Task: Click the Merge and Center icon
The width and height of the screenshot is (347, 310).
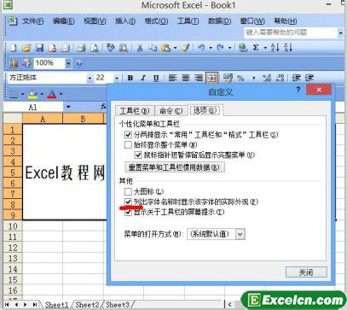Action: click(211, 78)
